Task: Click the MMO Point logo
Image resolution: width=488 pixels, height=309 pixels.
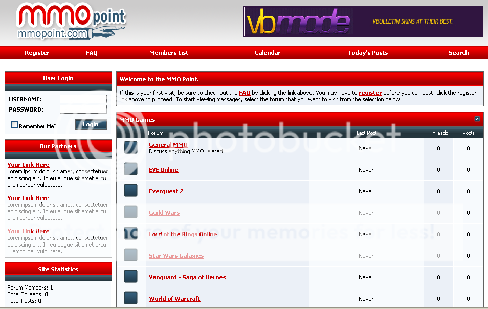Action: click(x=71, y=21)
